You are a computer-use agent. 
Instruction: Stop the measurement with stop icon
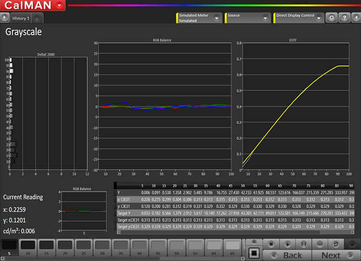coord(271,244)
